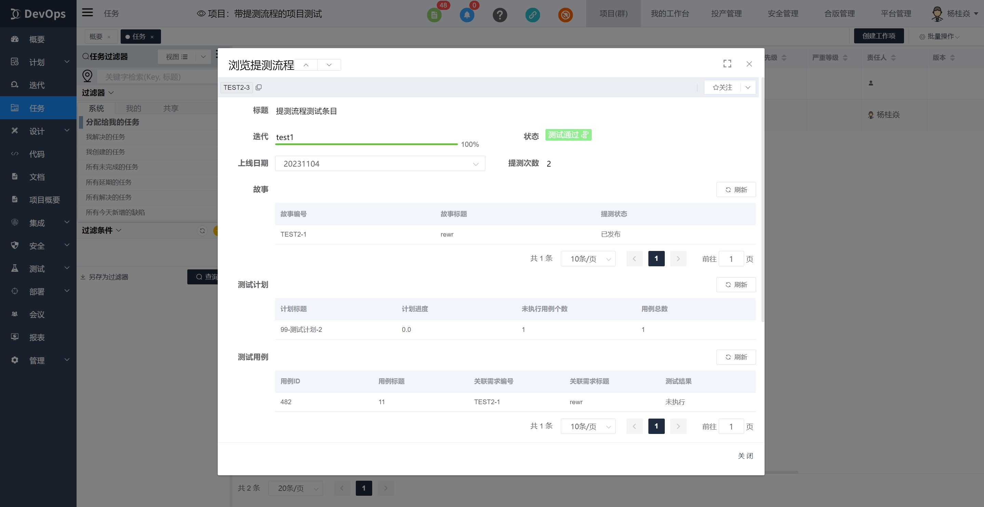This screenshot has height=507, width=984.
Task: Open the 上线日期 20231104 dropdown
Action: click(x=380, y=164)
